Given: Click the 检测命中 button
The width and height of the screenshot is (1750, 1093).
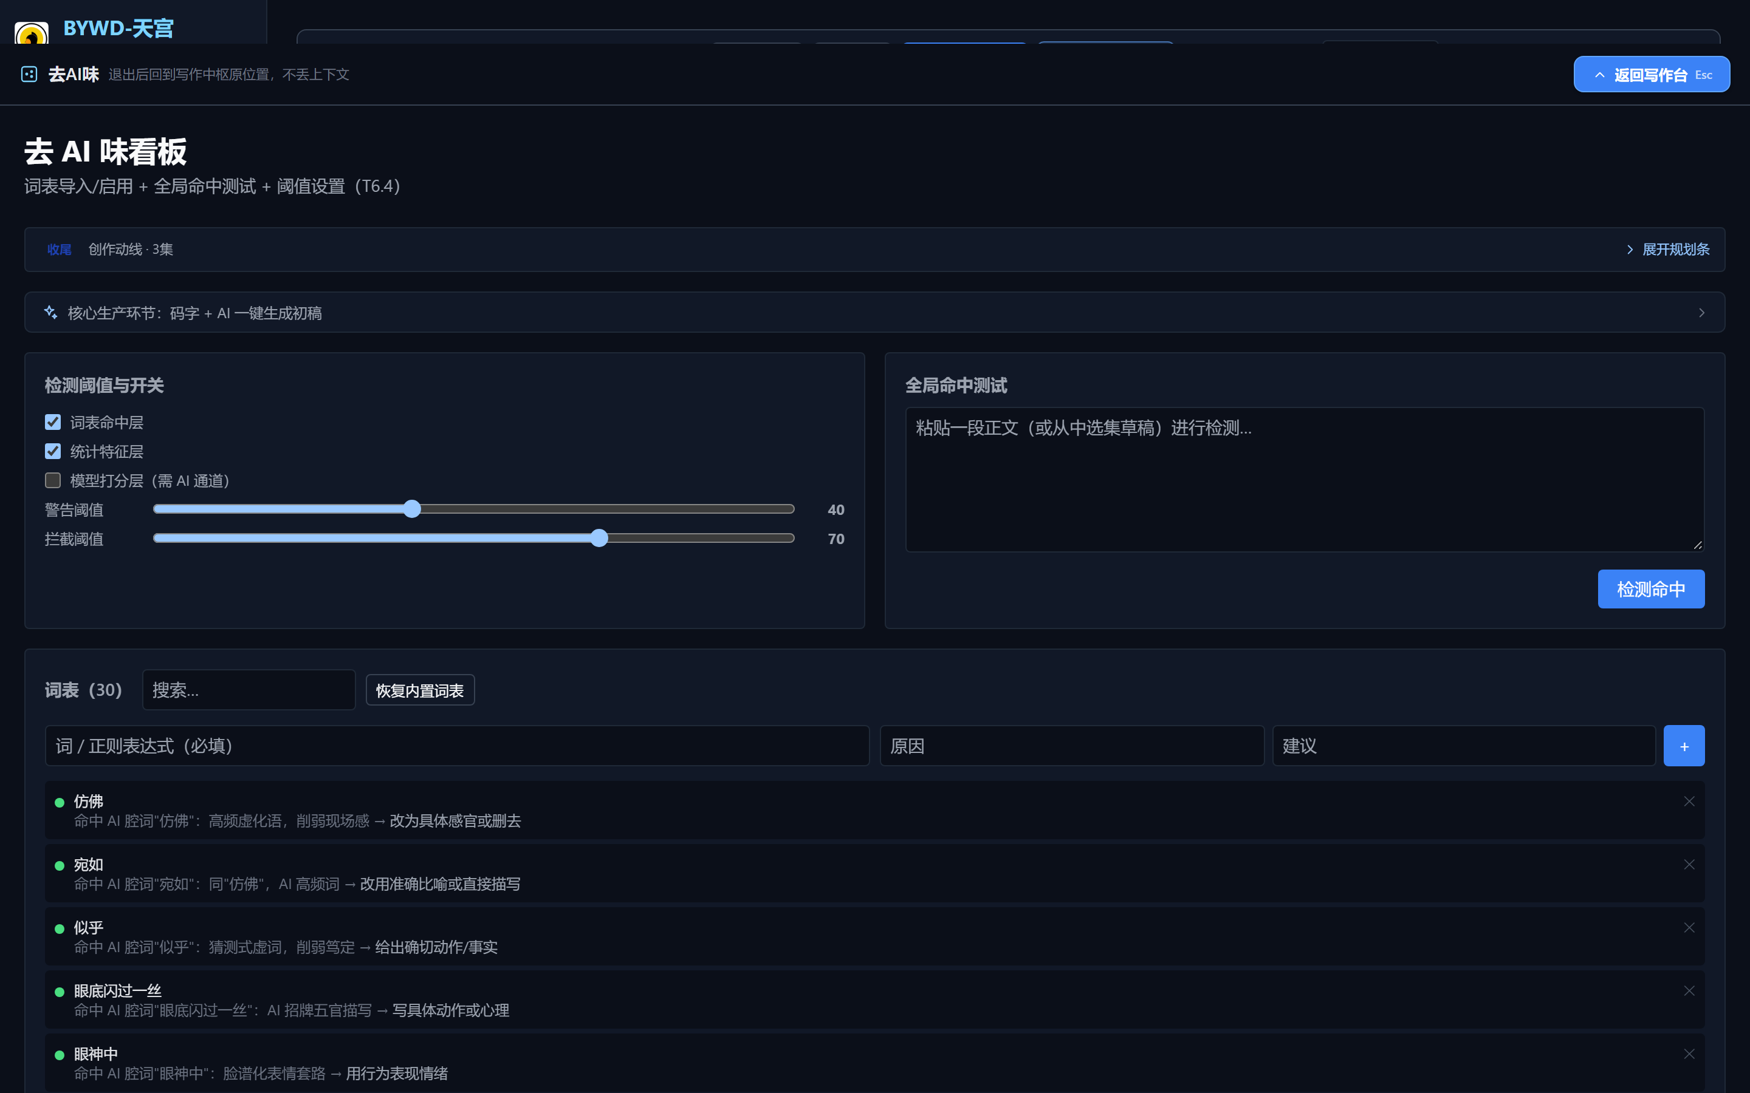Looking at the screenshot, I should pos(1651,589).
